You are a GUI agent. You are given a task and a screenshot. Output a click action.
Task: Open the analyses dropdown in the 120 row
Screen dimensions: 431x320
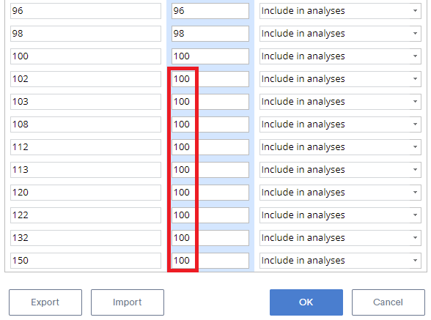tap(340, 193)
